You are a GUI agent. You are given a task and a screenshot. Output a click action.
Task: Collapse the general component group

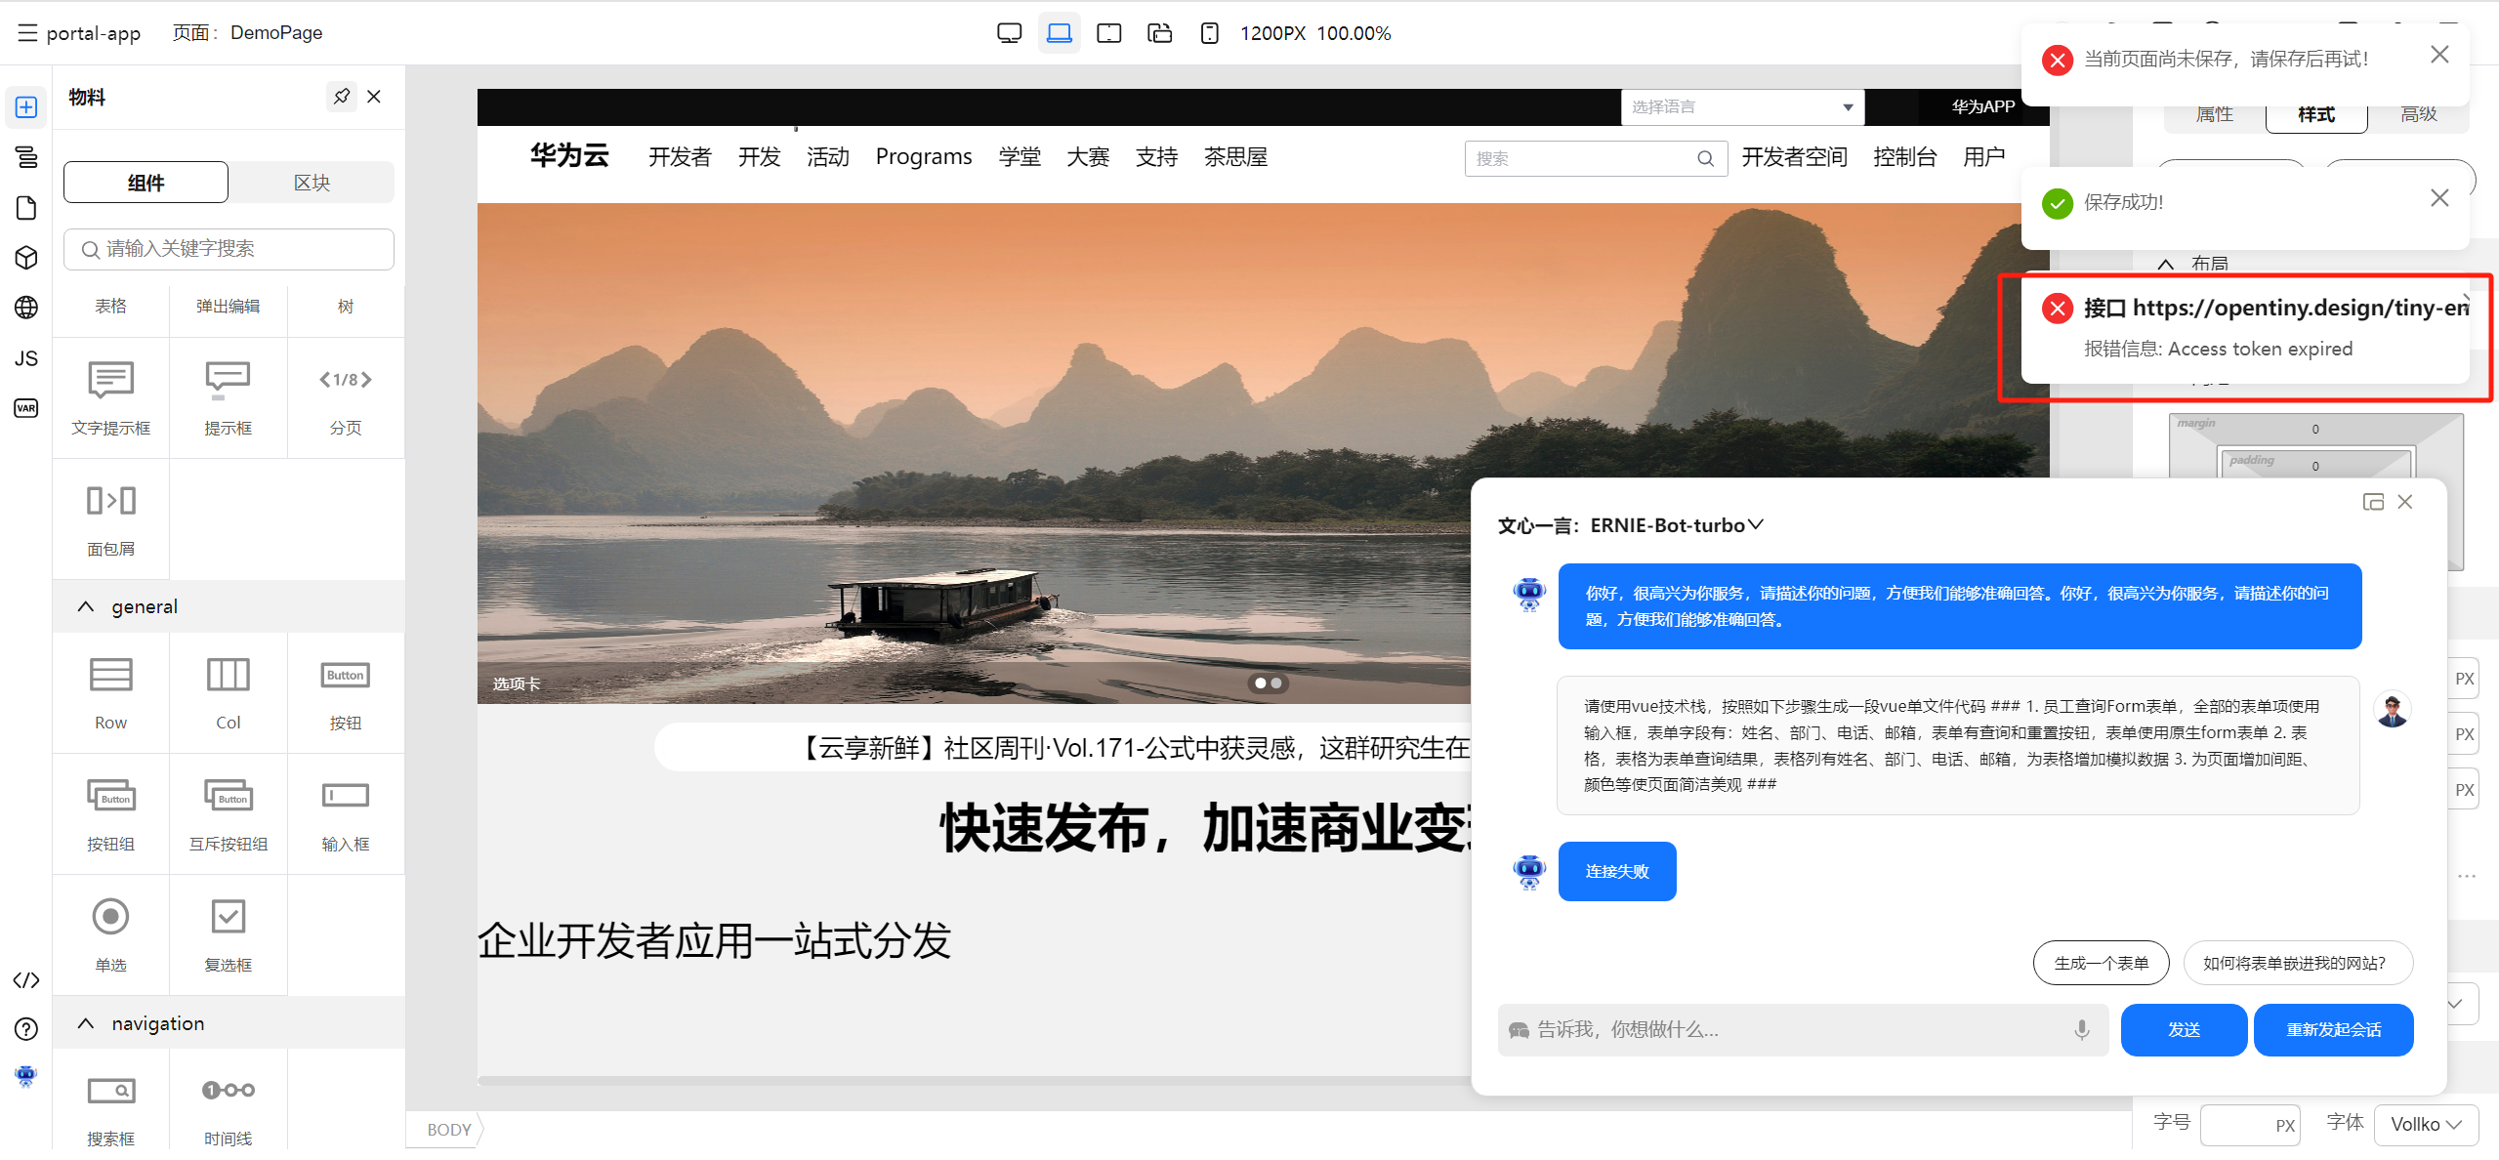click(86, 606)
